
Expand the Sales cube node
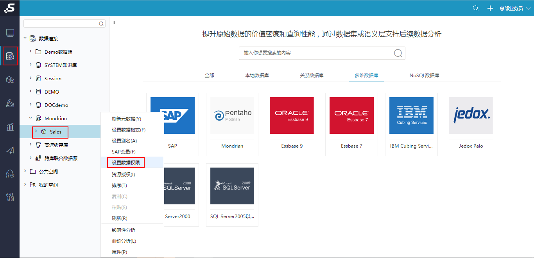(36, 132)
